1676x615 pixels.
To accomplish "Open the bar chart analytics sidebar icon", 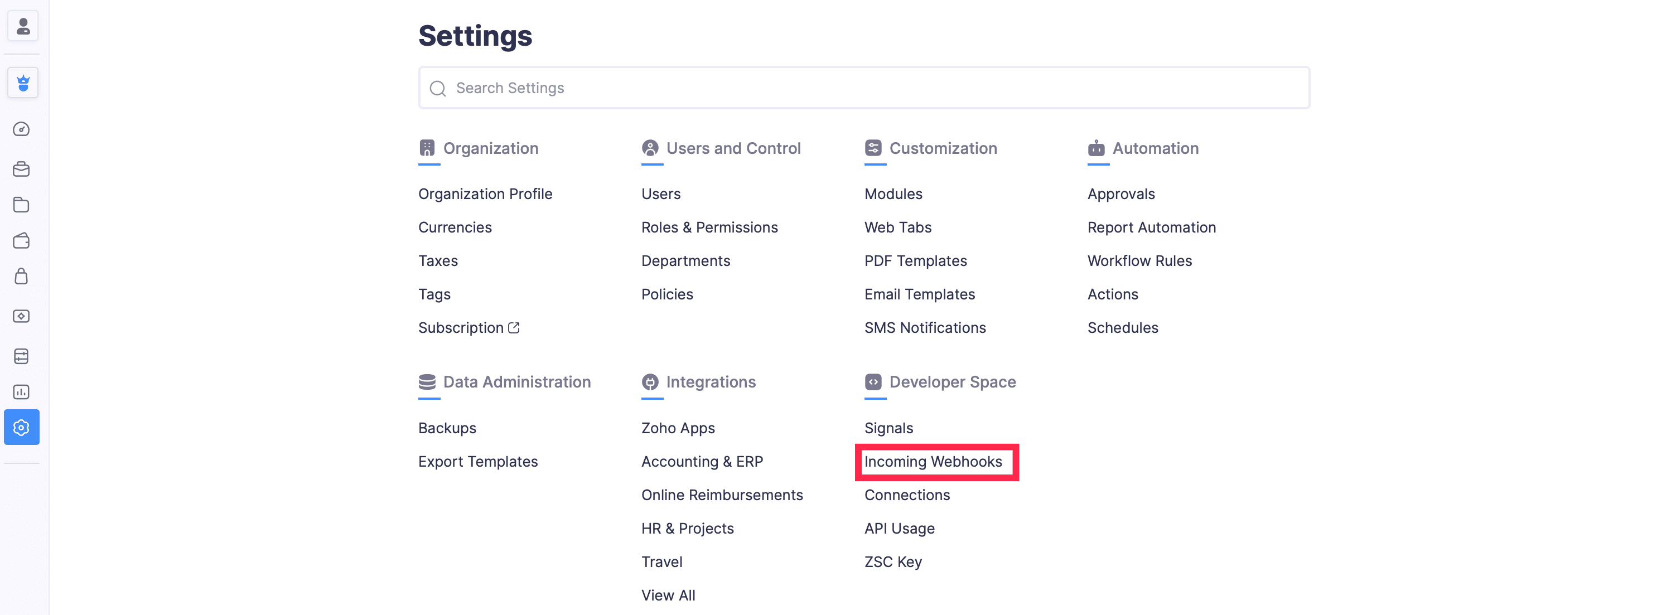I will (21, 392).
